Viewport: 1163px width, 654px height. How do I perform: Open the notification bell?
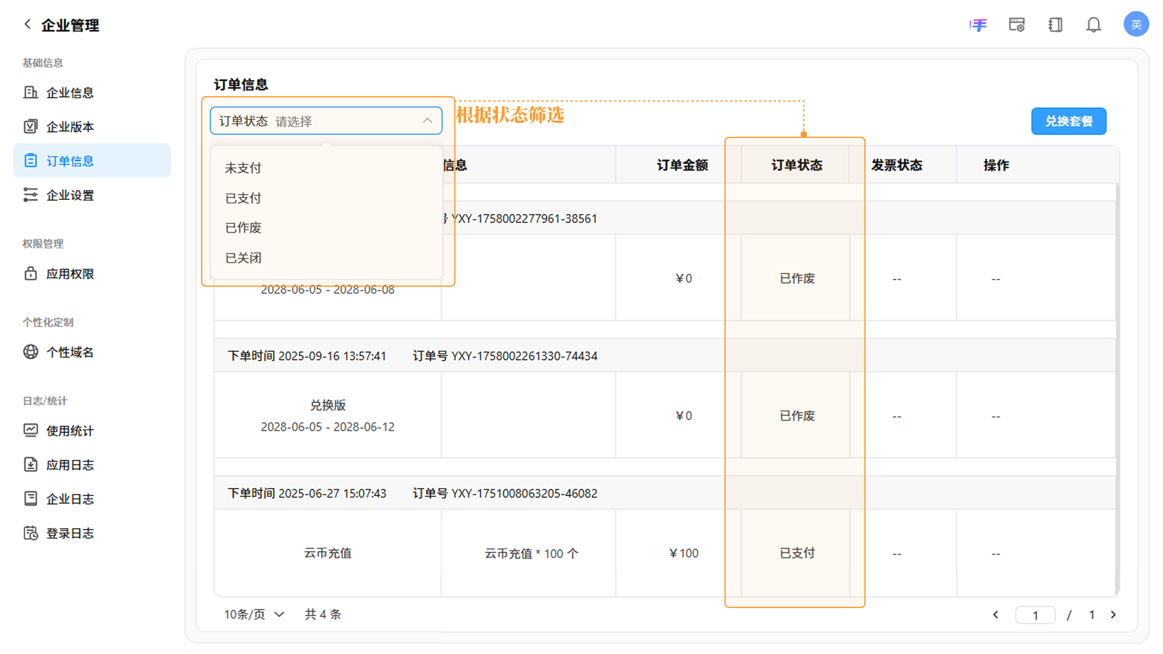click(x=1093, y=25)
